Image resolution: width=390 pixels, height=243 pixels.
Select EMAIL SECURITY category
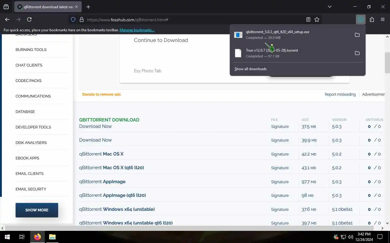click(x=31, y=189)
